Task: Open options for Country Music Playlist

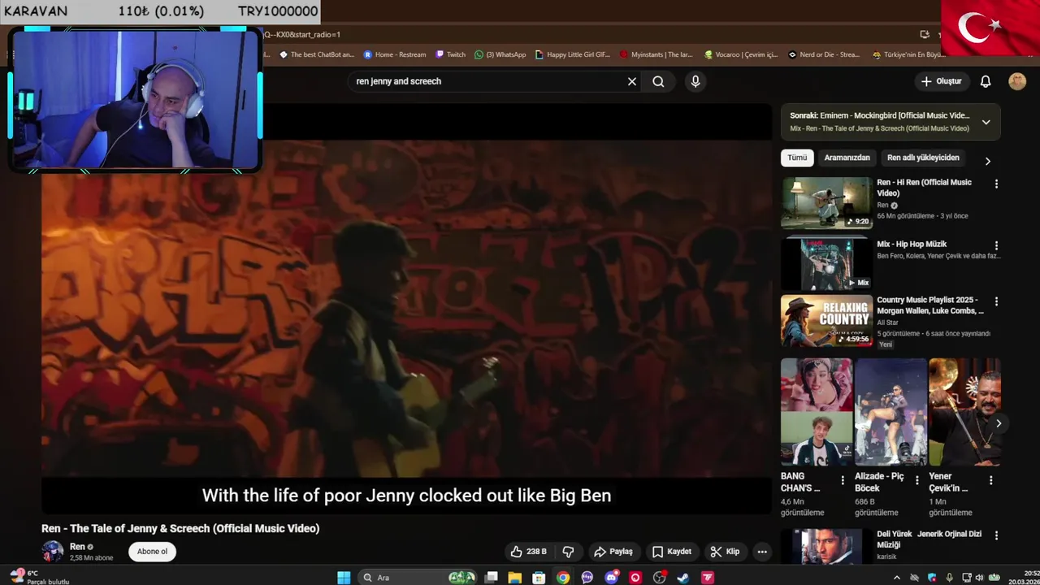Action: pos(996,301)
